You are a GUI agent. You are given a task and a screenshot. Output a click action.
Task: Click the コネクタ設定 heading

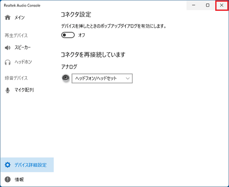[x=76, y=15]
